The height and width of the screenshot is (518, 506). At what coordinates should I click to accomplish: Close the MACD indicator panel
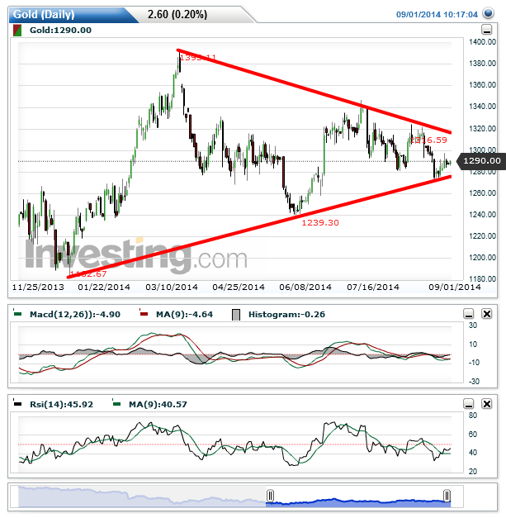[487, 313]
